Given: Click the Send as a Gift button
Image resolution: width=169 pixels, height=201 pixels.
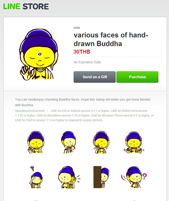Looking at the screenshot, I should coord(95,77).
